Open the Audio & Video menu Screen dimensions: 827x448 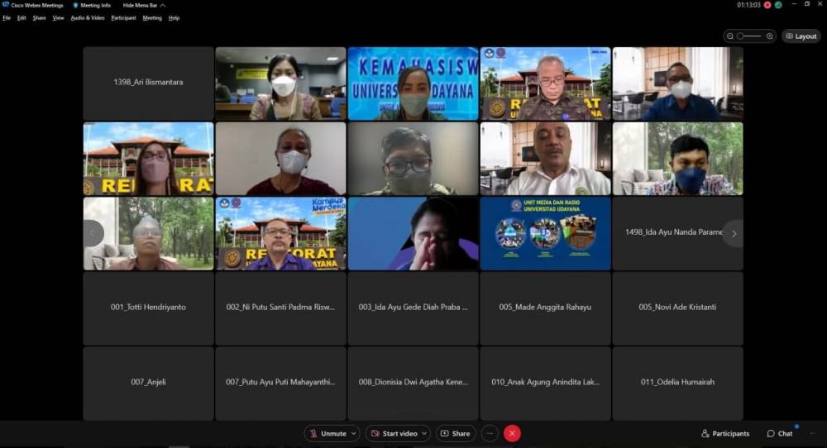coord(88,18)
